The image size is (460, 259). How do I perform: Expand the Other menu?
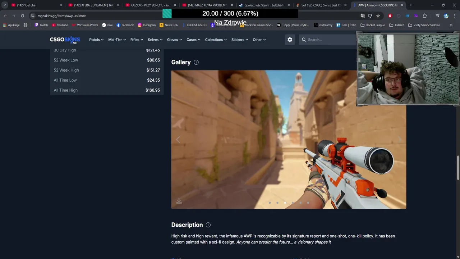click(x=259, y=40)
